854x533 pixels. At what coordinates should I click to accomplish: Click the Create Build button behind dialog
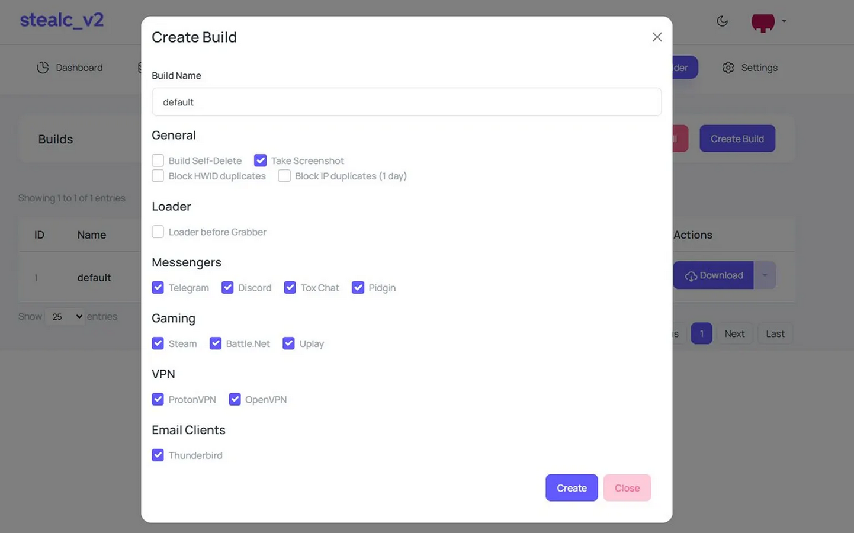click(737, 139)
